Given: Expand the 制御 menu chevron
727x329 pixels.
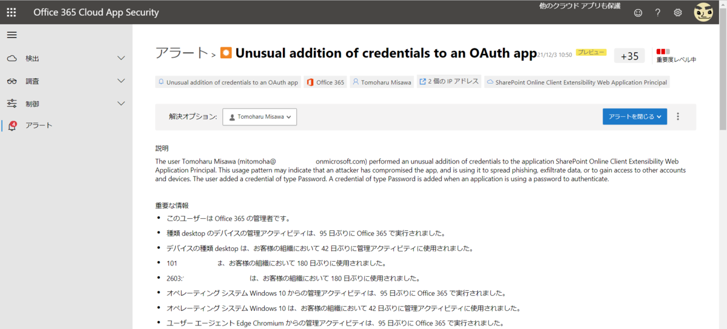Looking at the screenshot, I should [x=121, y=103].
